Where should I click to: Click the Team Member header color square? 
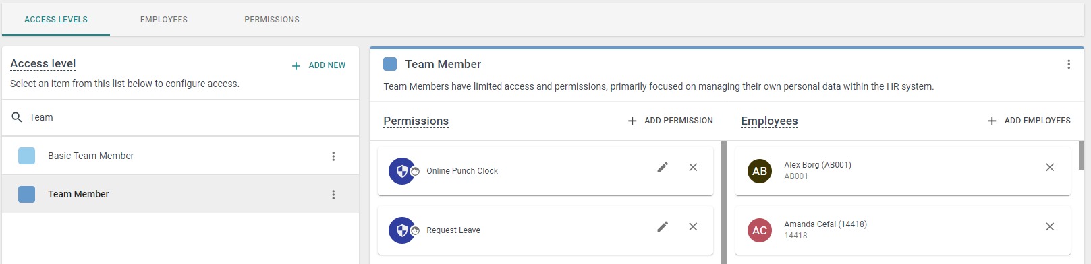pyautogui.click(x=390, y=64)
